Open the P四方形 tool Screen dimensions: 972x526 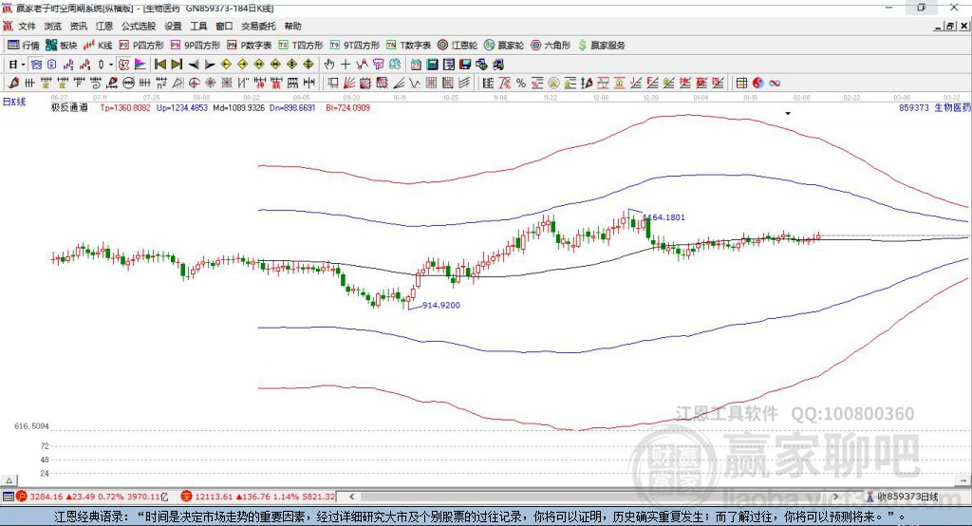[141, 46]
